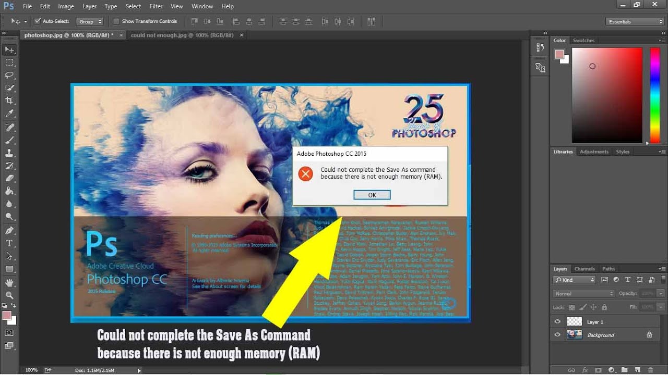Select the Crop tool
This screenshot has width=668, height=375.
coord(9,101)
